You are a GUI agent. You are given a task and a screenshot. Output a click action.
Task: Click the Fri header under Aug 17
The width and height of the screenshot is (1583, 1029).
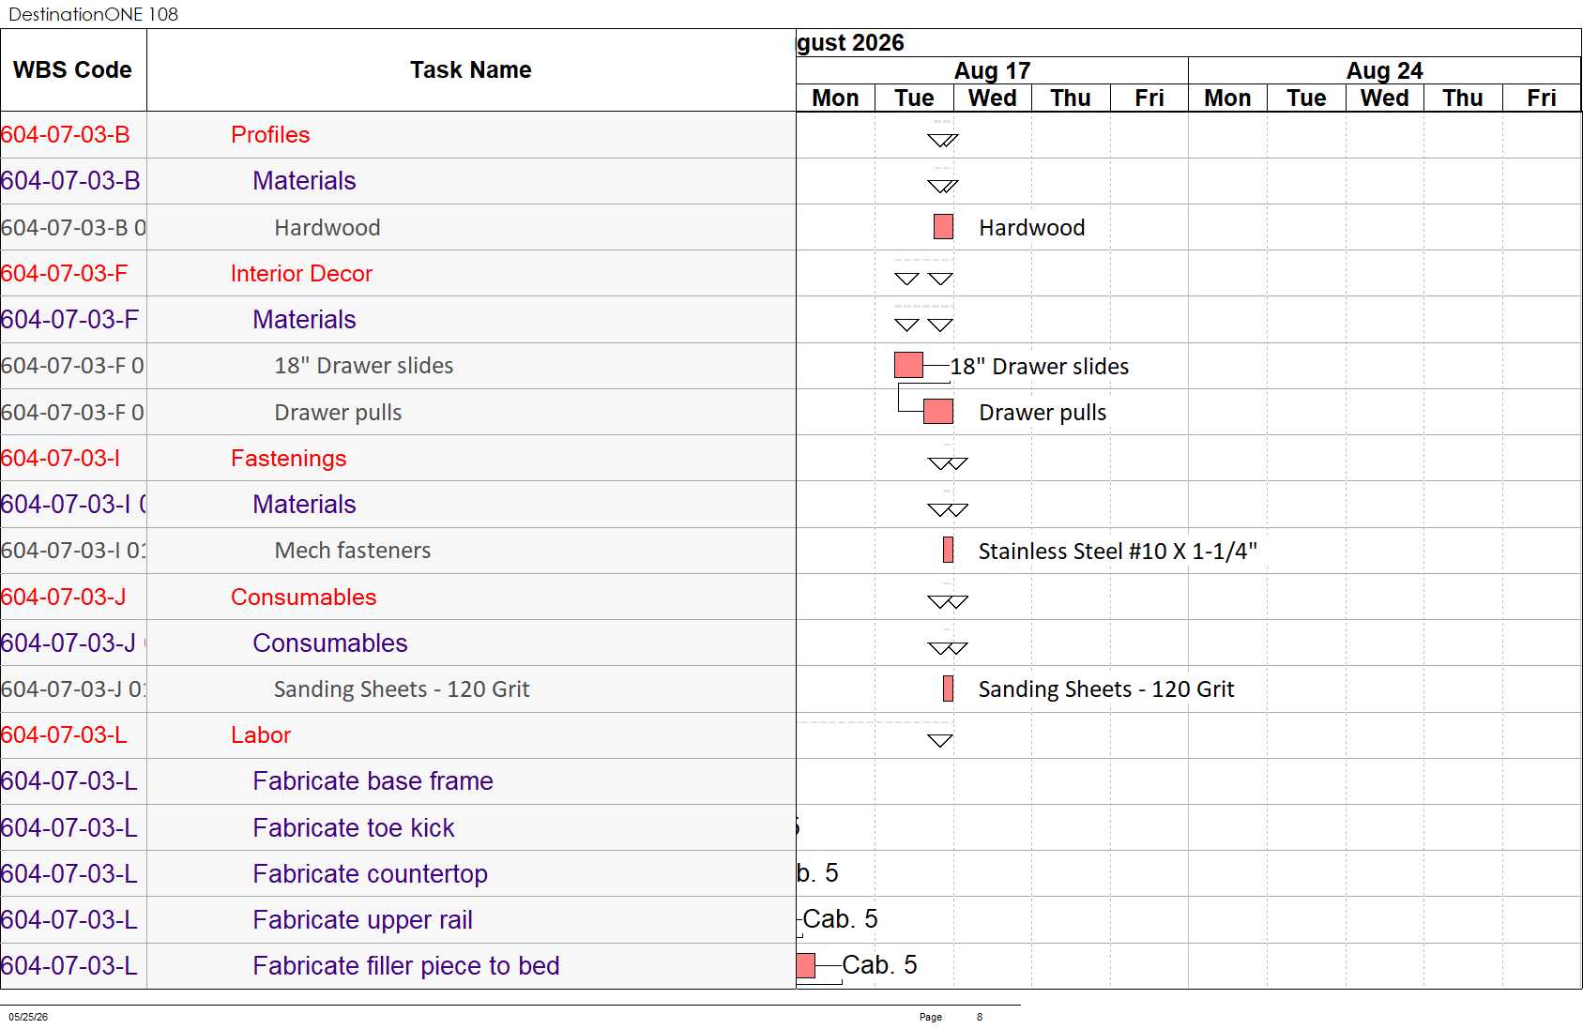[1149, 98]
